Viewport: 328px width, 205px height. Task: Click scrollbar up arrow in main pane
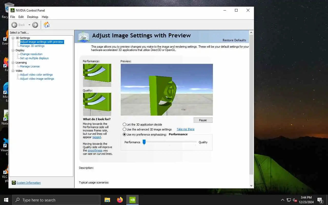pyautogui.click(x=251, y=33)
